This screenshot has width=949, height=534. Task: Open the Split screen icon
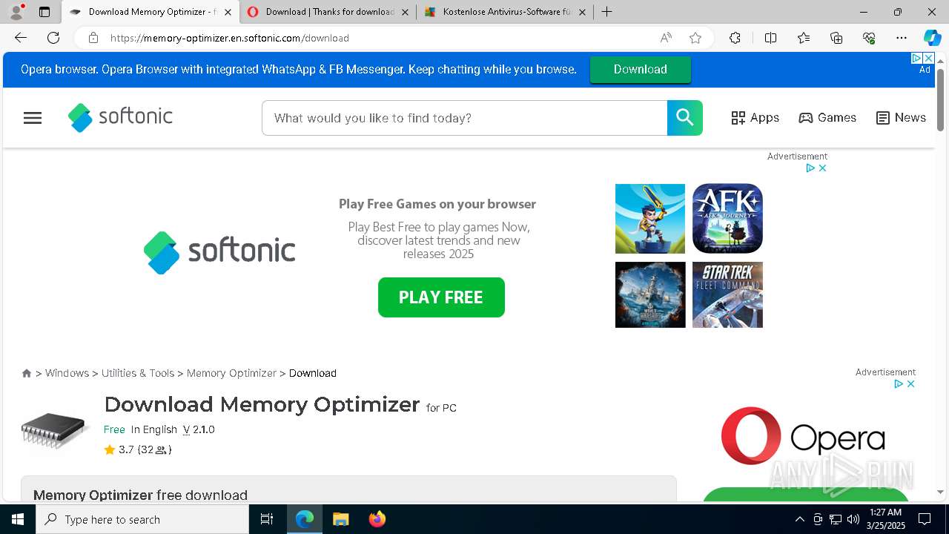coord(770,38)
